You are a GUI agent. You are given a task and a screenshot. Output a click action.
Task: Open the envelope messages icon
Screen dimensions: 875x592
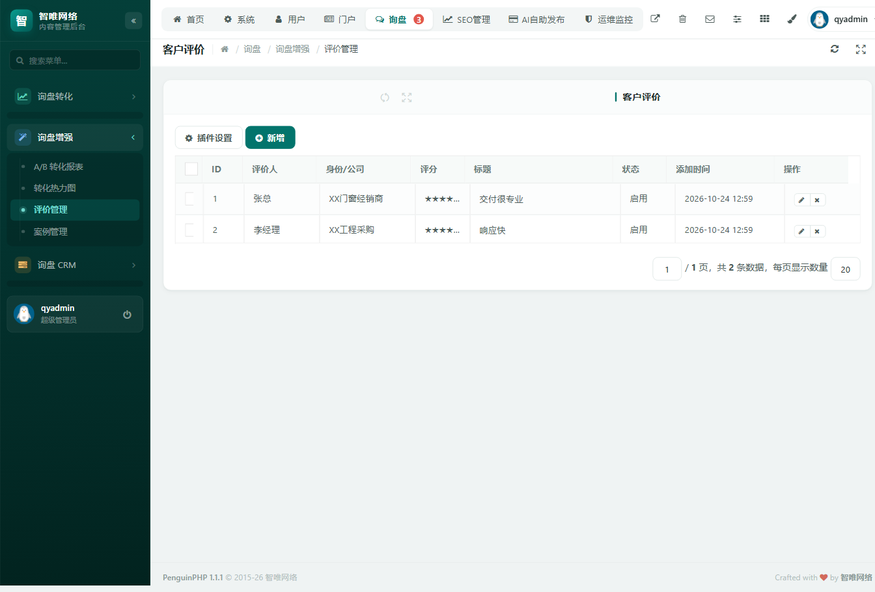[710, 19]
